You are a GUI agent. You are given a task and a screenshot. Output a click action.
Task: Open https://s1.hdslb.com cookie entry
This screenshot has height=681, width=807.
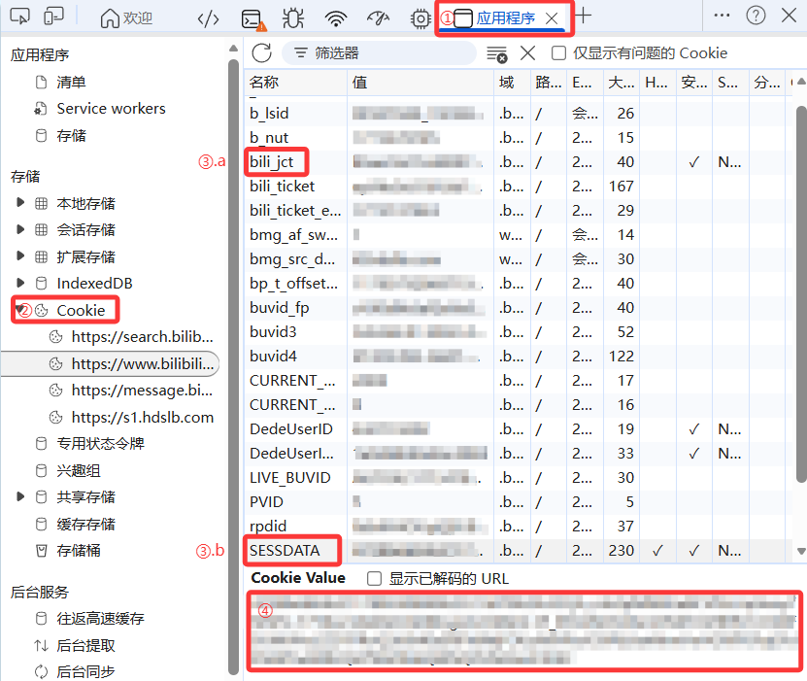142,417
